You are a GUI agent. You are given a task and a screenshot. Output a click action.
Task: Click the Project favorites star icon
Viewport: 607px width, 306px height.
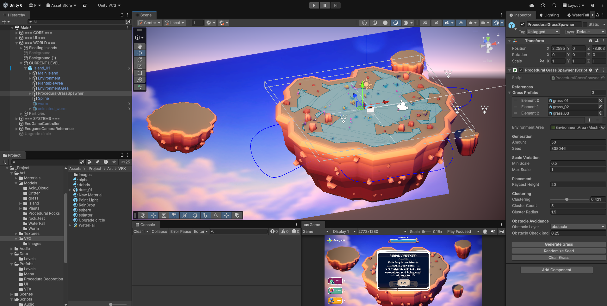click(x=114, y=162)
